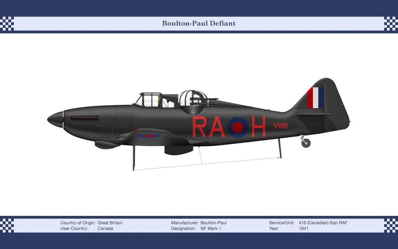This screenshot has width=398, height=249.
Task: Click '410 (Canadian) Sqn RAF' text
Action: pos(323,223)
